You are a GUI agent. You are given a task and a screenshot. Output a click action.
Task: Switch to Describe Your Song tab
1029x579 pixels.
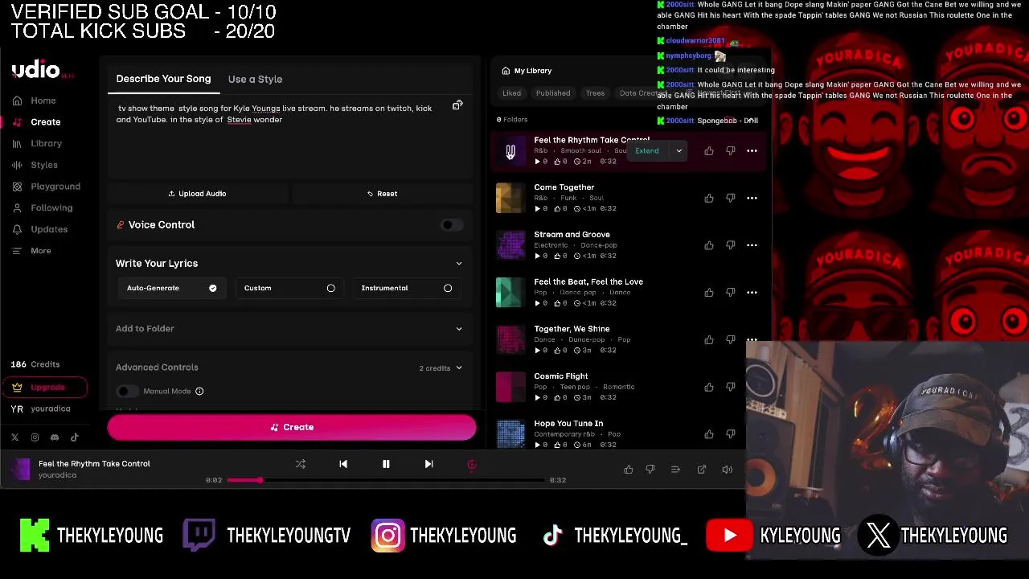pos(163,79)
